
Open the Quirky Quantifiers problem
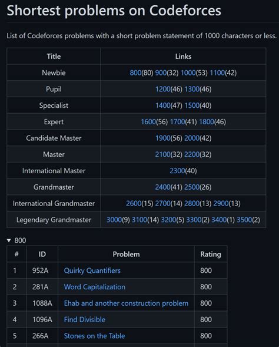92,270
